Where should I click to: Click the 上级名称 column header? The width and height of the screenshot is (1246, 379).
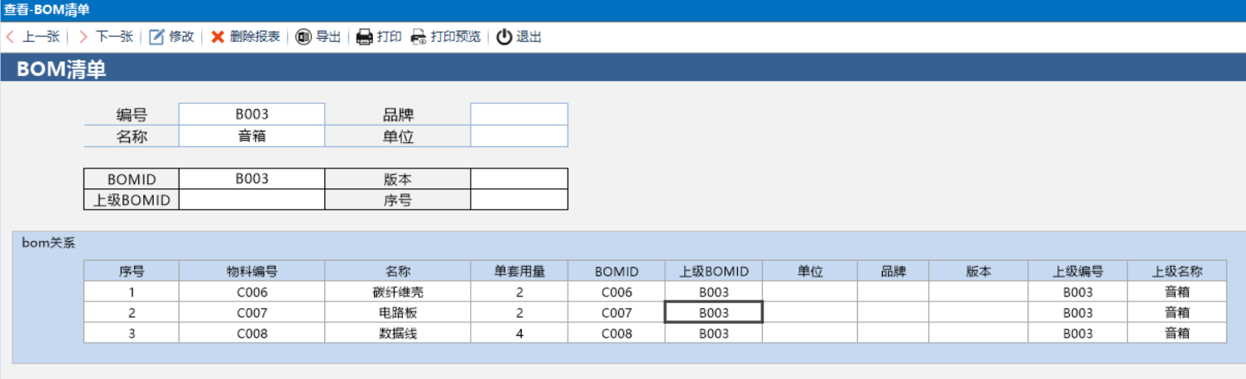(x=1177, y=271)
